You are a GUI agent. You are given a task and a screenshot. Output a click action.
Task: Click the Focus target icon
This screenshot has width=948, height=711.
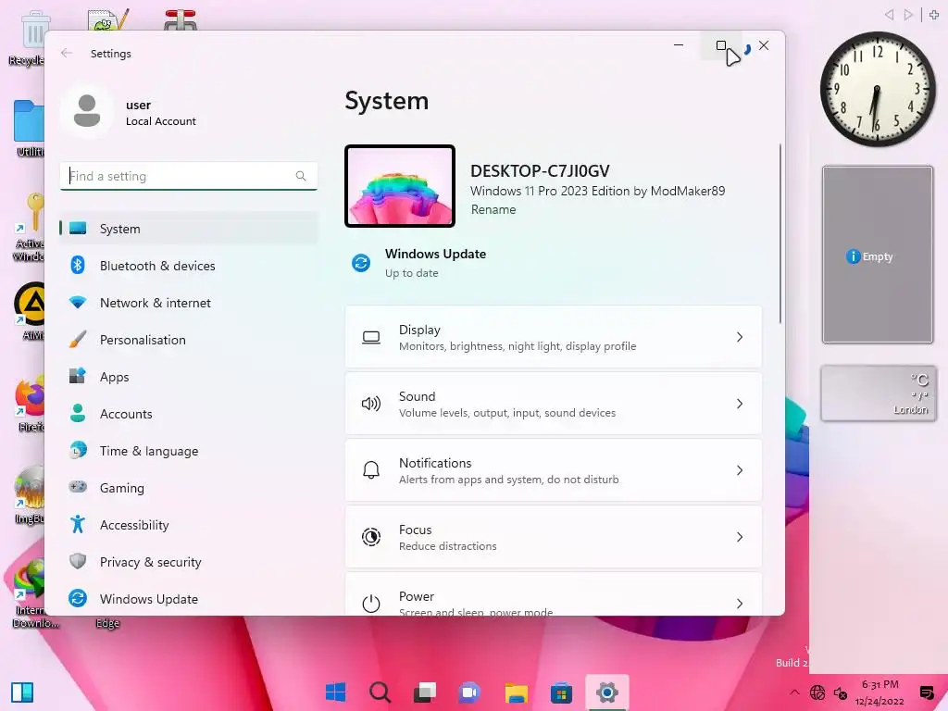[x=371, y=537]
